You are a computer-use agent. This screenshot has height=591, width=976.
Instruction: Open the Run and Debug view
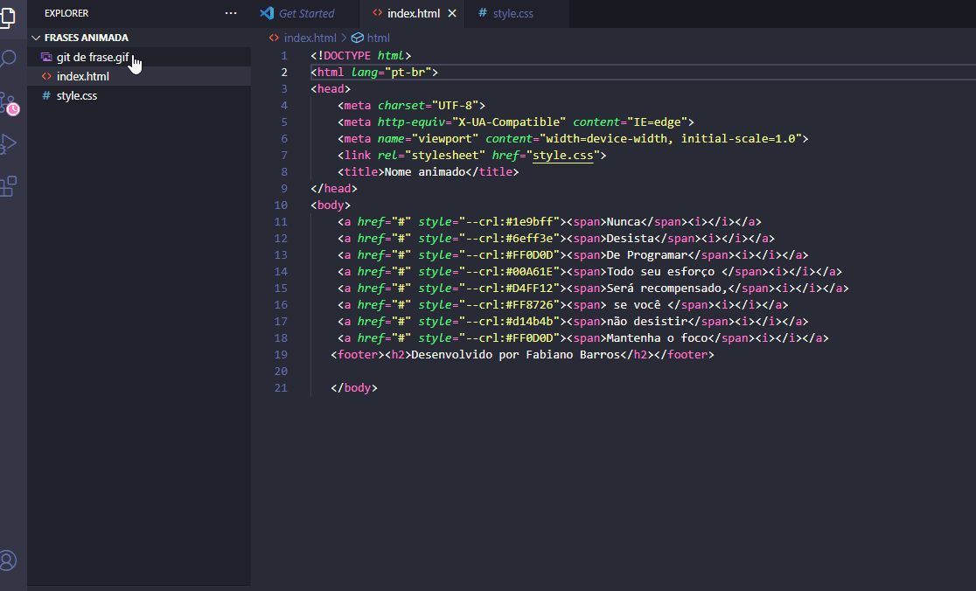tap(10, 144)
